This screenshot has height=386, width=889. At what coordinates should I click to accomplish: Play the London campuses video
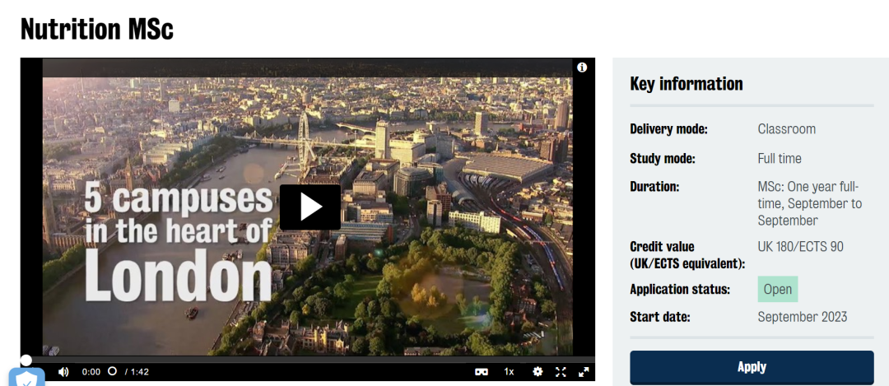[310, 207]
